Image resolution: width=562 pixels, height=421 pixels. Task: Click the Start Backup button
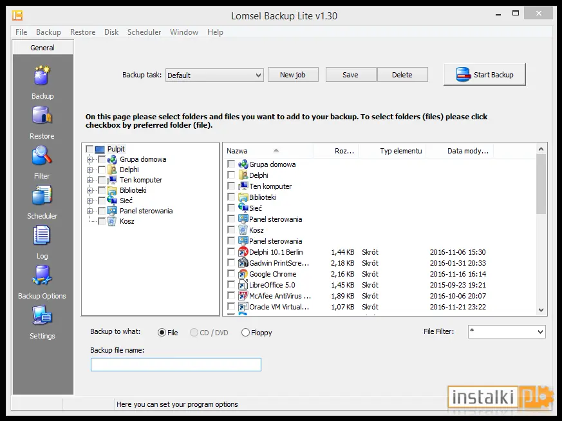coord(485,75)
